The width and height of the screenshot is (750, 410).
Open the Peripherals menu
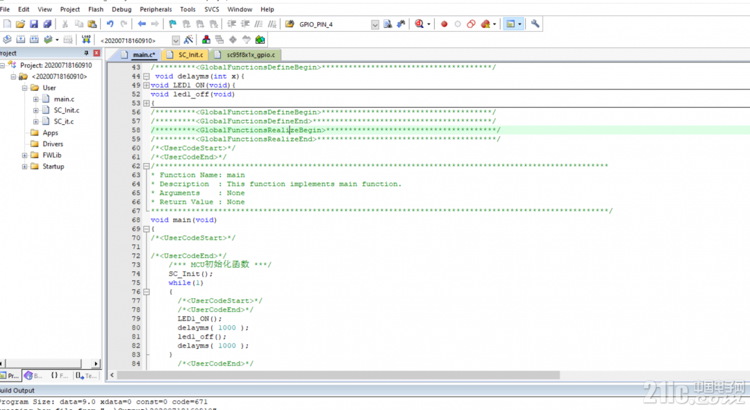pyautogui.click(x=156, y=9)
